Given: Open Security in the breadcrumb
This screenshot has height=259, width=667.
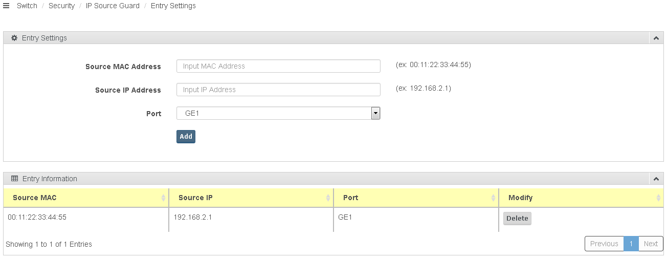Looking at the screenshot, I should tap(61, 6).
